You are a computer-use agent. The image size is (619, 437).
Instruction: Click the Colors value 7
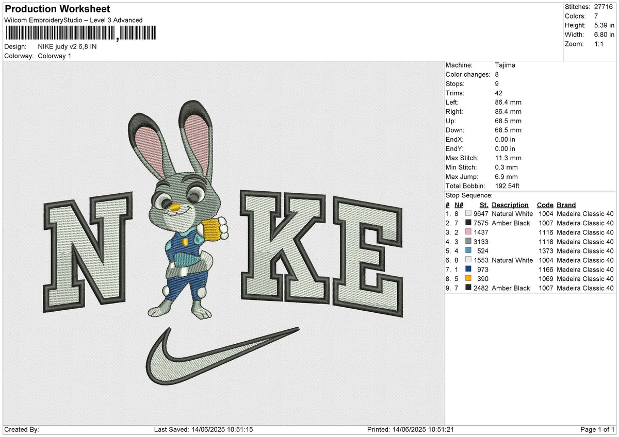pyautogui.click(x=596, y=16)
